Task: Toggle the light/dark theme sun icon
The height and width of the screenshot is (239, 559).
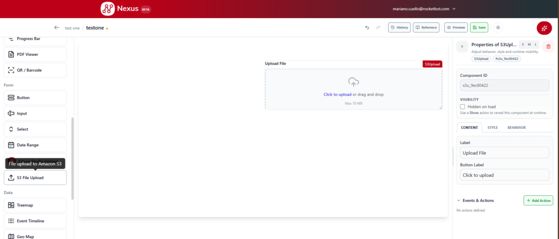Action: coord(498,27)
